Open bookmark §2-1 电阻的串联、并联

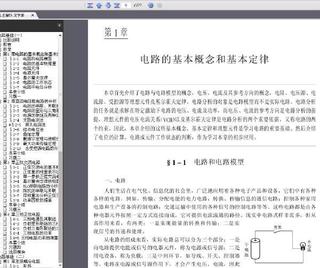(34, 106)
